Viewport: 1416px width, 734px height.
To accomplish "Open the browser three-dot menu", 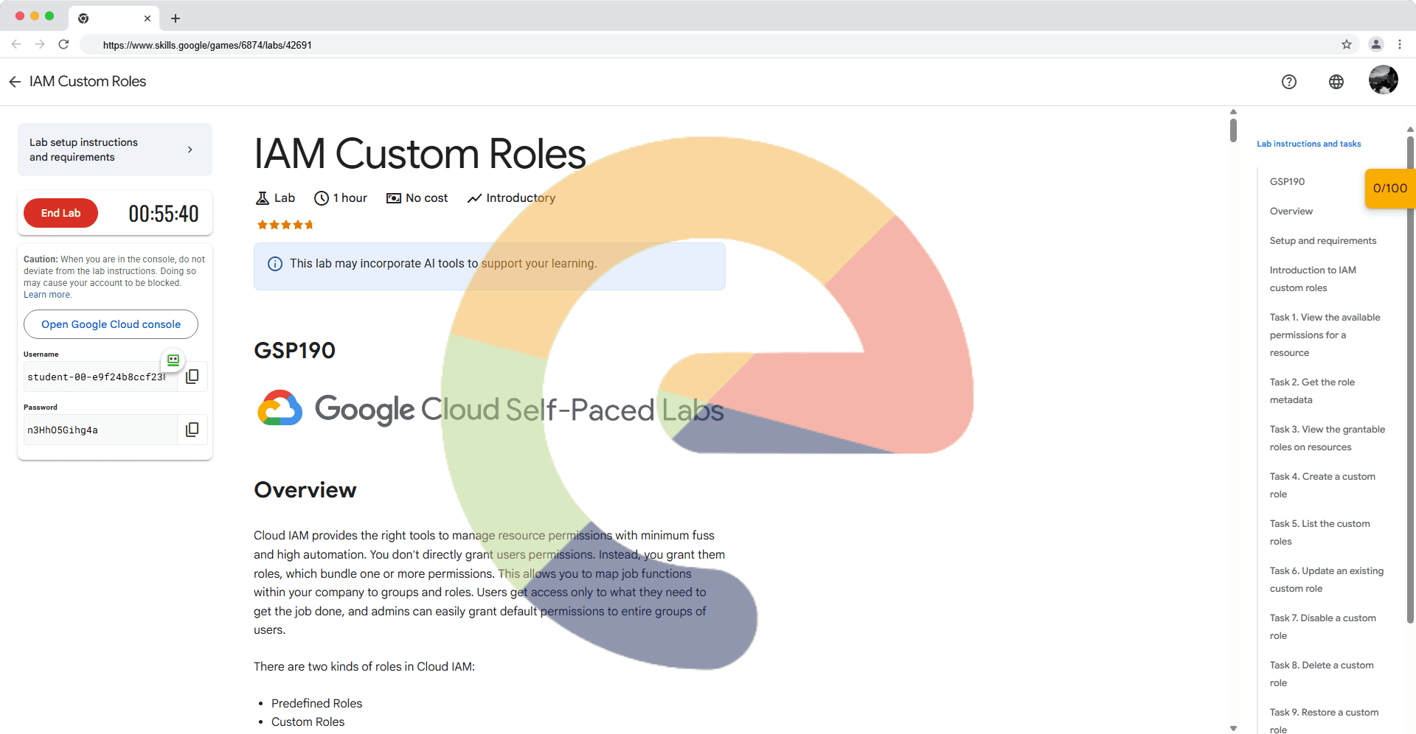I will (1399, 45).
